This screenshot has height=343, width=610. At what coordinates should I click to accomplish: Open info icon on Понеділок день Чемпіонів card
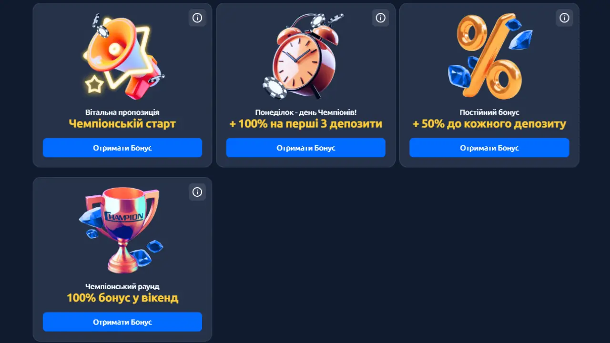click(380, 18)
